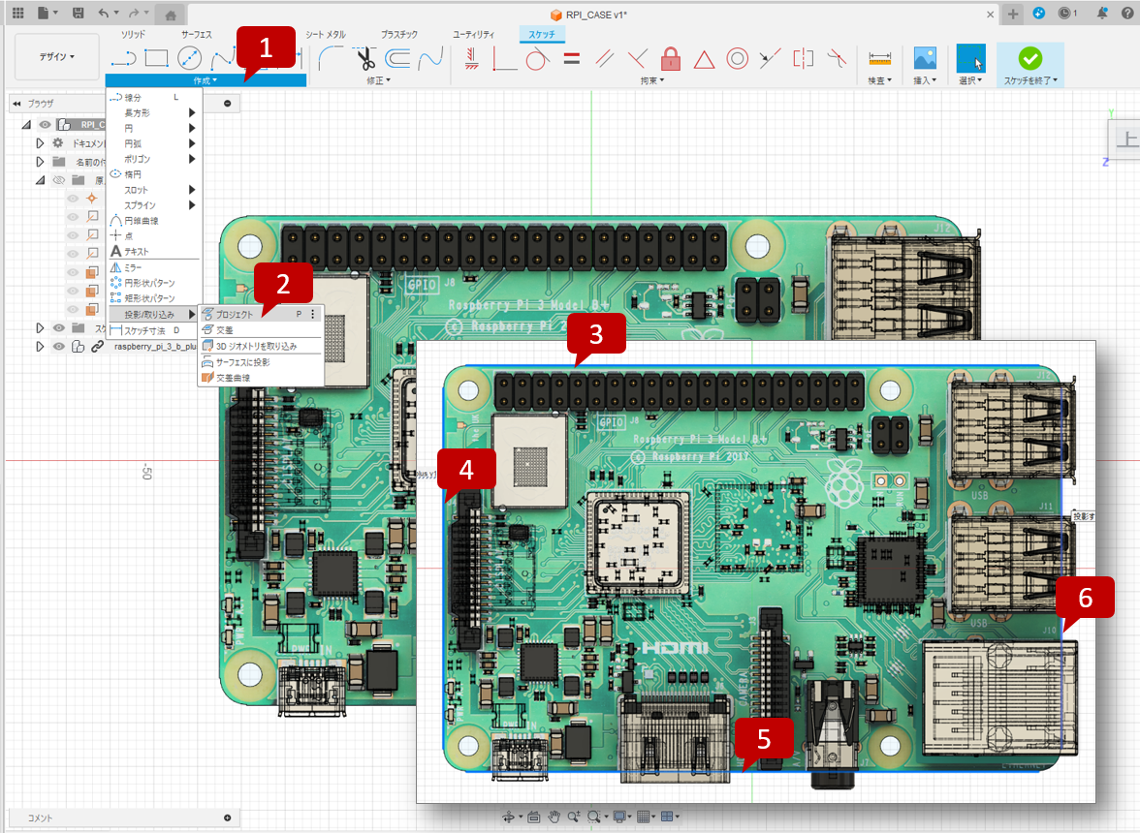This screenshot has width=1140, height=833.
Task: Click the Insert image icon
Action: [925, 58]
